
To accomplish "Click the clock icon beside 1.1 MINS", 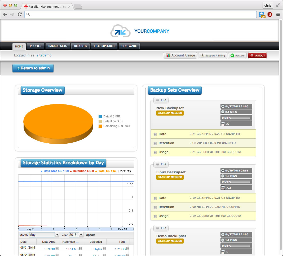I will pos(223,240).
